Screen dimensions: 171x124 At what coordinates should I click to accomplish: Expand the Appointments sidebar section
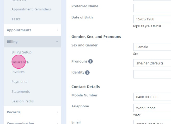point(32,30)
